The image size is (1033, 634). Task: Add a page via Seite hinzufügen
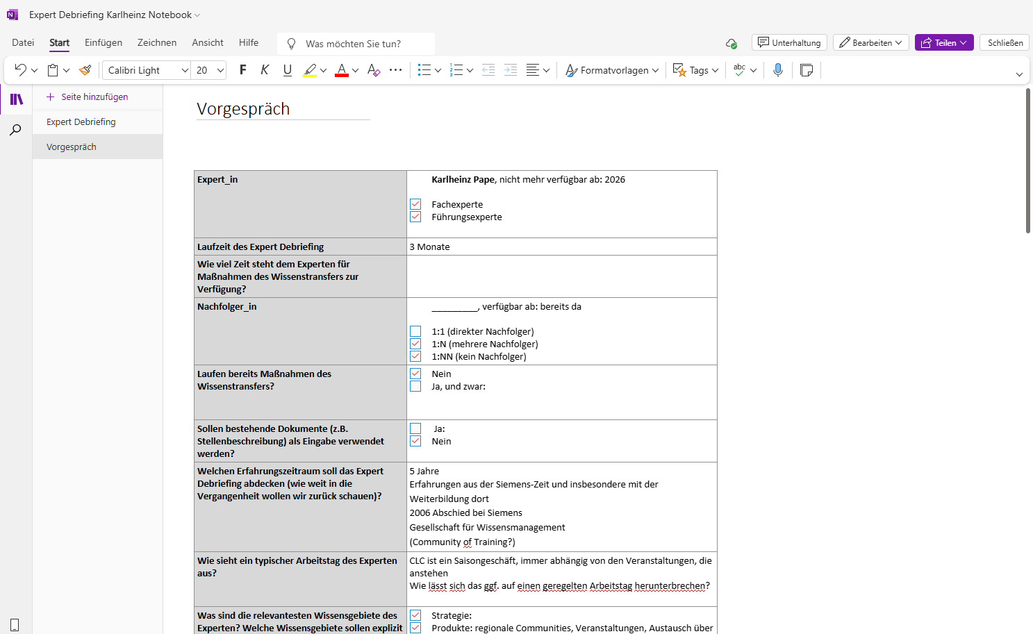[x=88, y=97]
